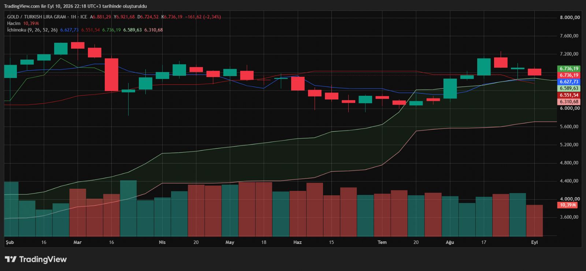The width and height of the screenshot is (586, 271).
Task: Click the last red volume bar
Action: tap(534, 221)
